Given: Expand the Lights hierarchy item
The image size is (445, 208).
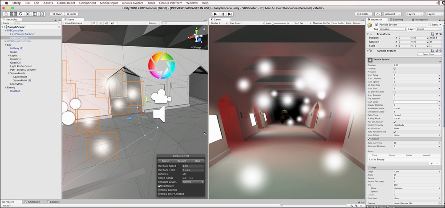Looking at the screenshot, I should coord(8,56).
